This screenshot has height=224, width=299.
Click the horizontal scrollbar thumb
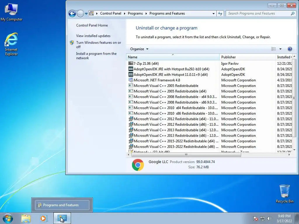click(186, 155)
